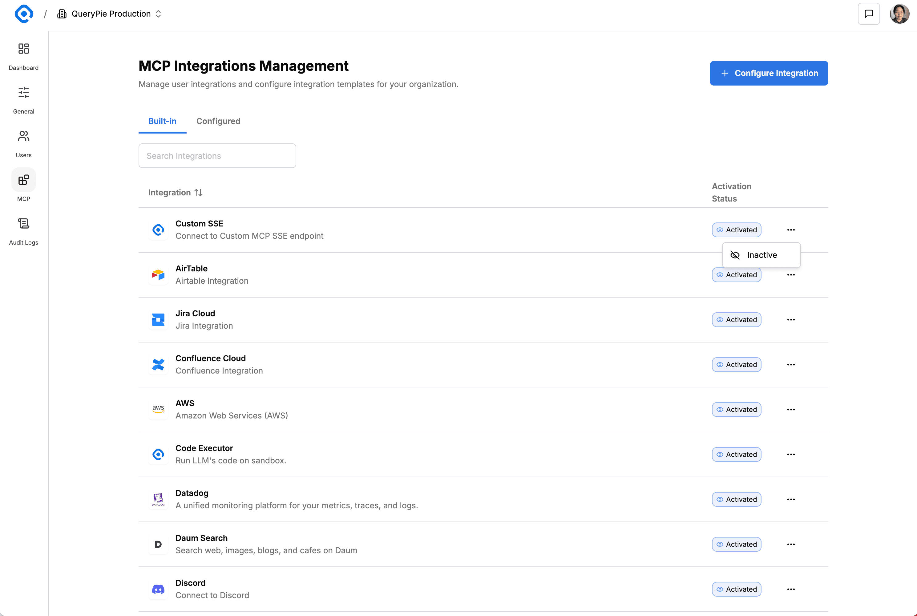
Task: Go to Users section icon
Action: point(24,136)
